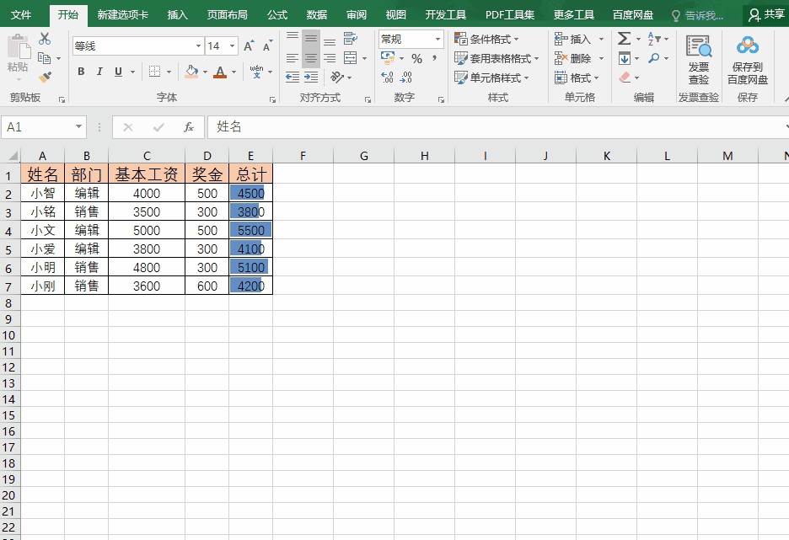Viewport: 789px width, 540px height.
Task: Click the formula bar showing 姓名
Action: coord(498,126)
